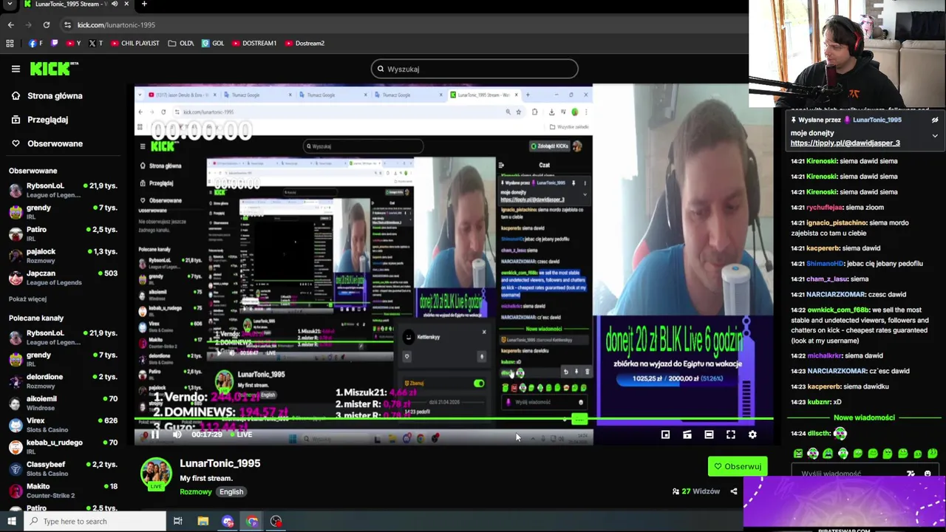Go back with the browser back arrow
The height and width of the screenshot is (532, 946).
point(10,24)
